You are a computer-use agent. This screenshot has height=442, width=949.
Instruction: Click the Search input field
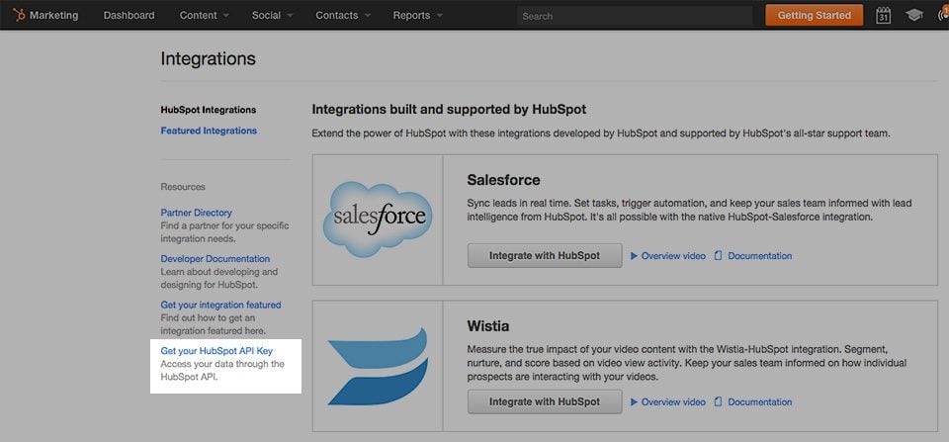tap(635, 16)
